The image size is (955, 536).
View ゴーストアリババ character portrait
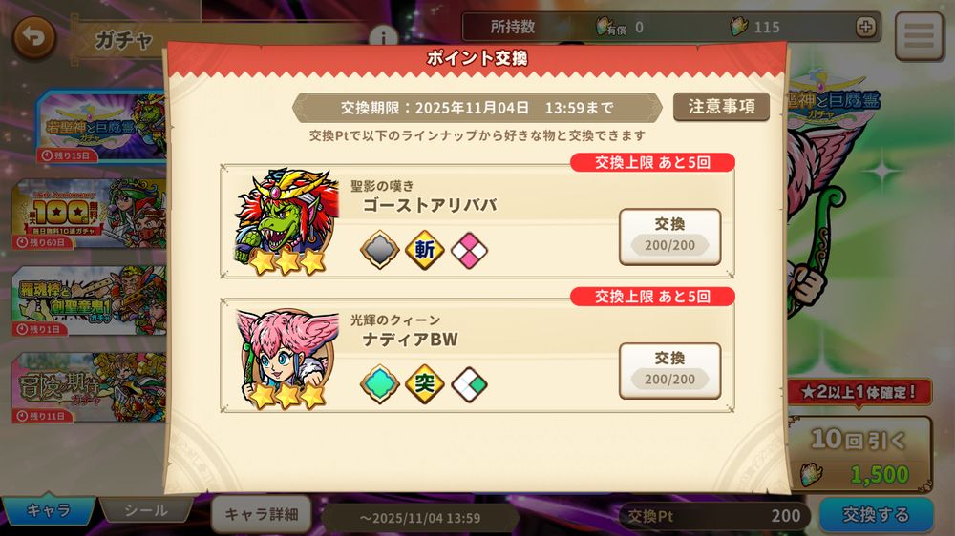click(x=286, y=222)
